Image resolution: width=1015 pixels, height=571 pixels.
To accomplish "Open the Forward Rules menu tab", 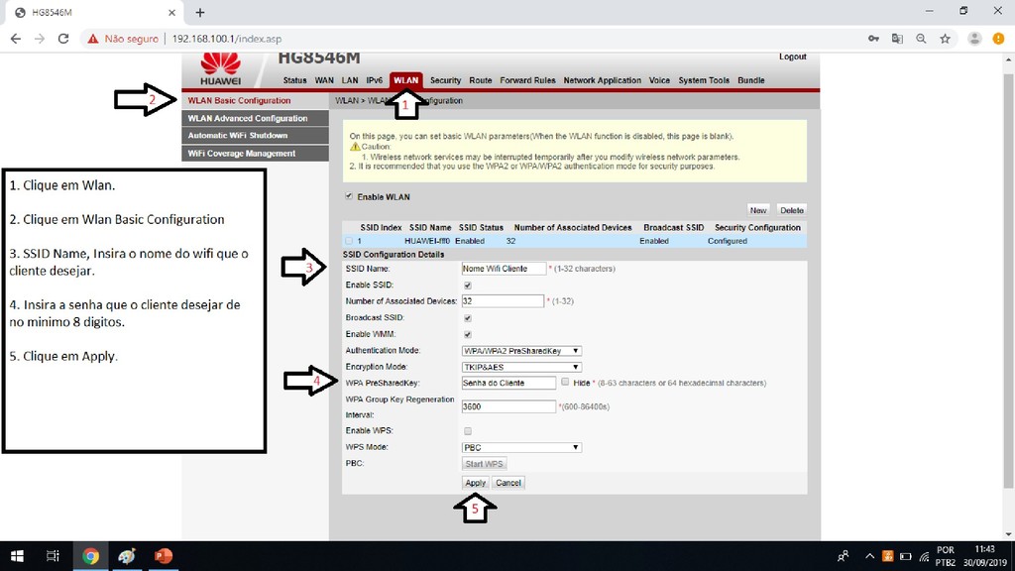I will [x=527, y=80].
